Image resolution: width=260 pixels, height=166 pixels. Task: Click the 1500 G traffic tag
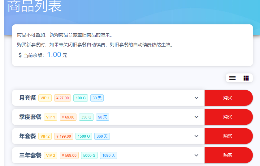(84, 136)
